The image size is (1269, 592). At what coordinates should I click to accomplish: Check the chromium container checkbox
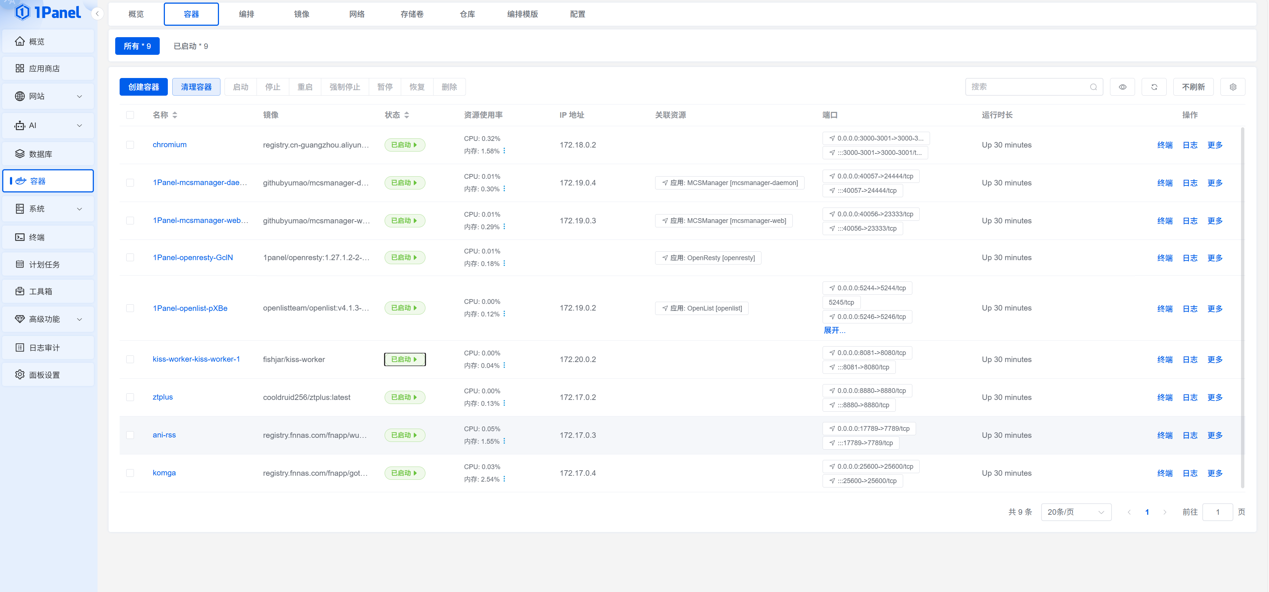[x=130, y=145]
